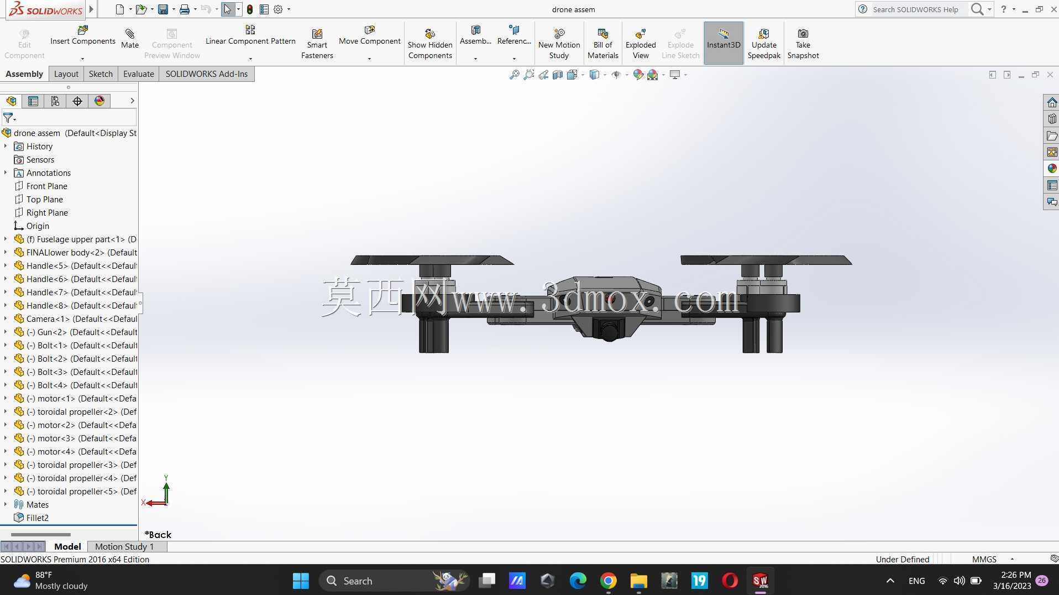The height and width of the screenshot is (595, 1059).
Task: Click Edit Appearance color icon
Action: (x=638, y=75)
